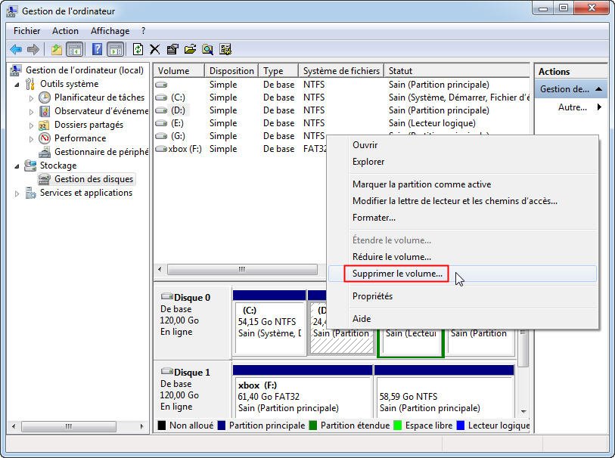The width and height of the screenshot is (615, 458).
Task: Select the 58,59 Go NTFS partition block
Action: tap(444, 391)
